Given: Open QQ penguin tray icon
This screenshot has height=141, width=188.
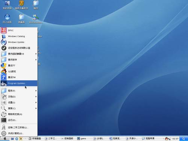Looking at the screenshot, I should 167,139.
